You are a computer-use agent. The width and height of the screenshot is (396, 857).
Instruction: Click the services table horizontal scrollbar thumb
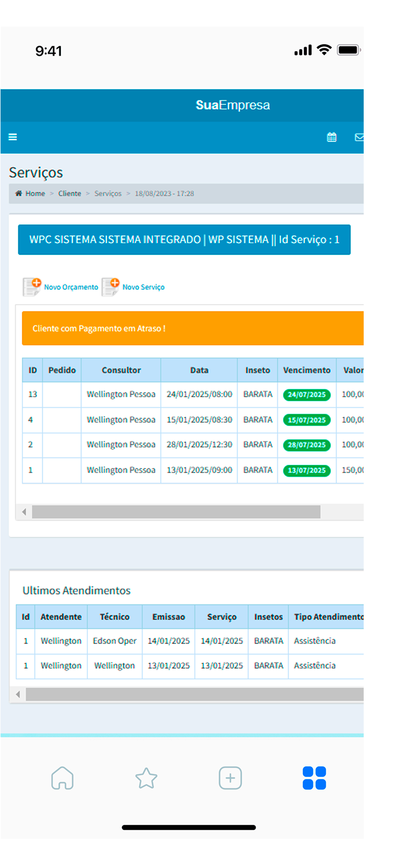coord(176,512)
